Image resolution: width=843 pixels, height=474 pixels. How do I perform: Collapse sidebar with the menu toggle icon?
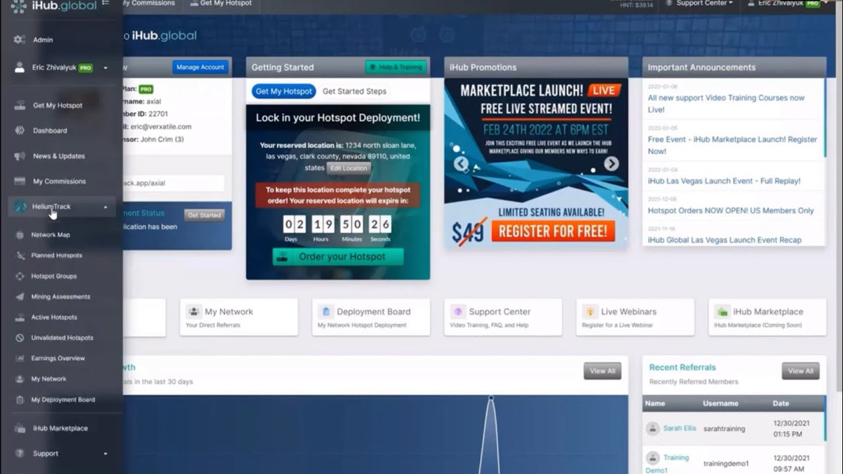click(106, 4)
